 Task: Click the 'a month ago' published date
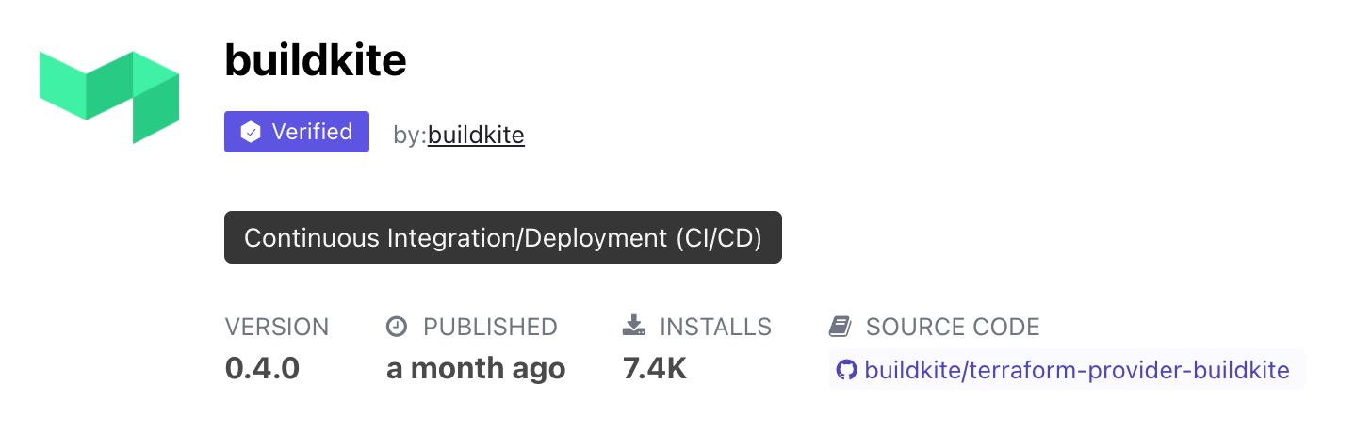pyautogui.click(x=476, y=368)
